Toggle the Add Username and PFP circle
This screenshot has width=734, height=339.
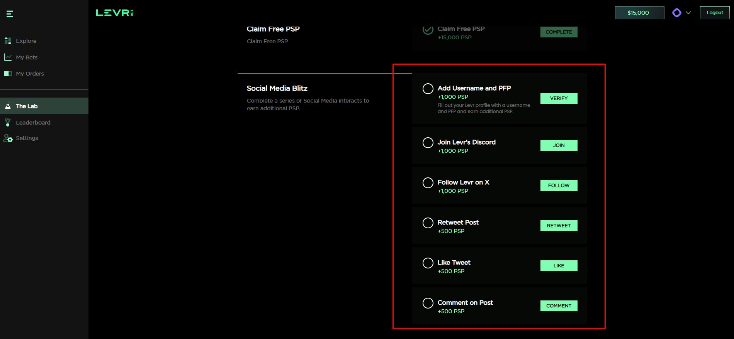428,89
